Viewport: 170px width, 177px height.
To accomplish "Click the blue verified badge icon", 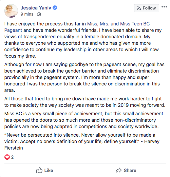I will (x=55, y=8).
